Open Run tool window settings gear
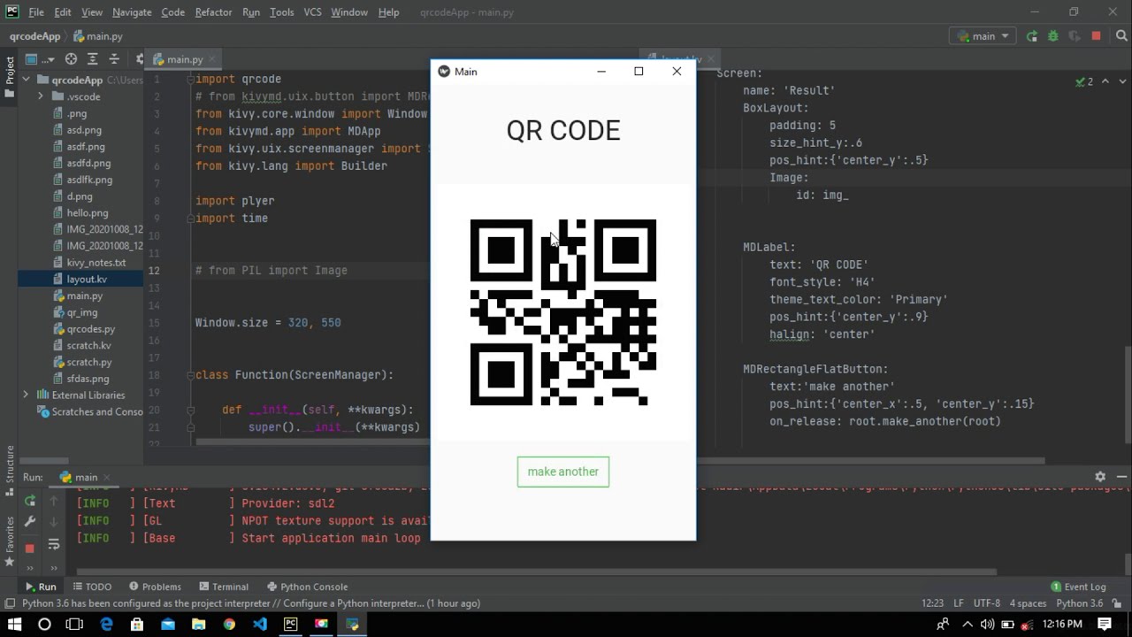This screenshot has height=637, width=1132. tap(1100, 476)
